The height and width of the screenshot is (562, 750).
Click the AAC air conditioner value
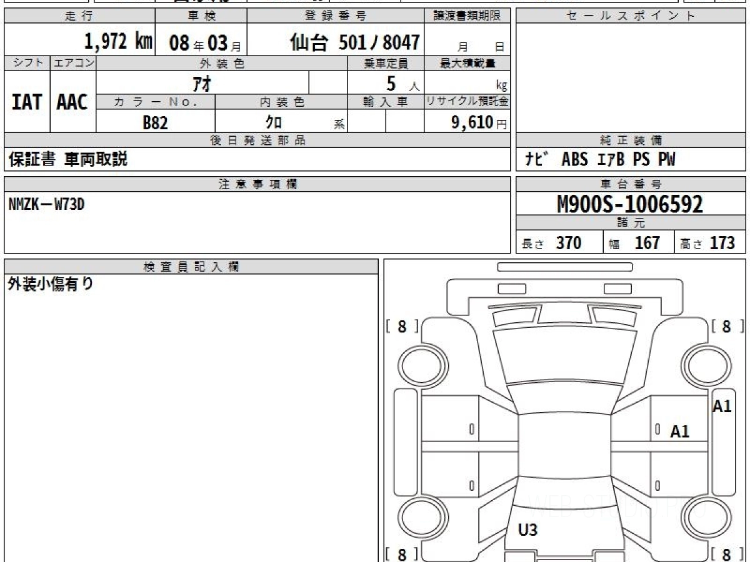pyautogui.click(x=72, y=102)
